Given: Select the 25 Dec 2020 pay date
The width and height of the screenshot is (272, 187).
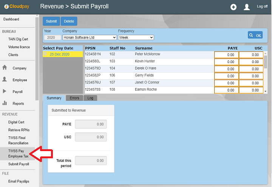Looking at the screenshot, I should [59, 54].
